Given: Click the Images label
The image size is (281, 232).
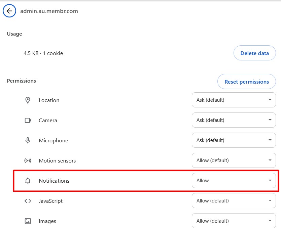Looking at the screenshot, I should tap(47, 221).
